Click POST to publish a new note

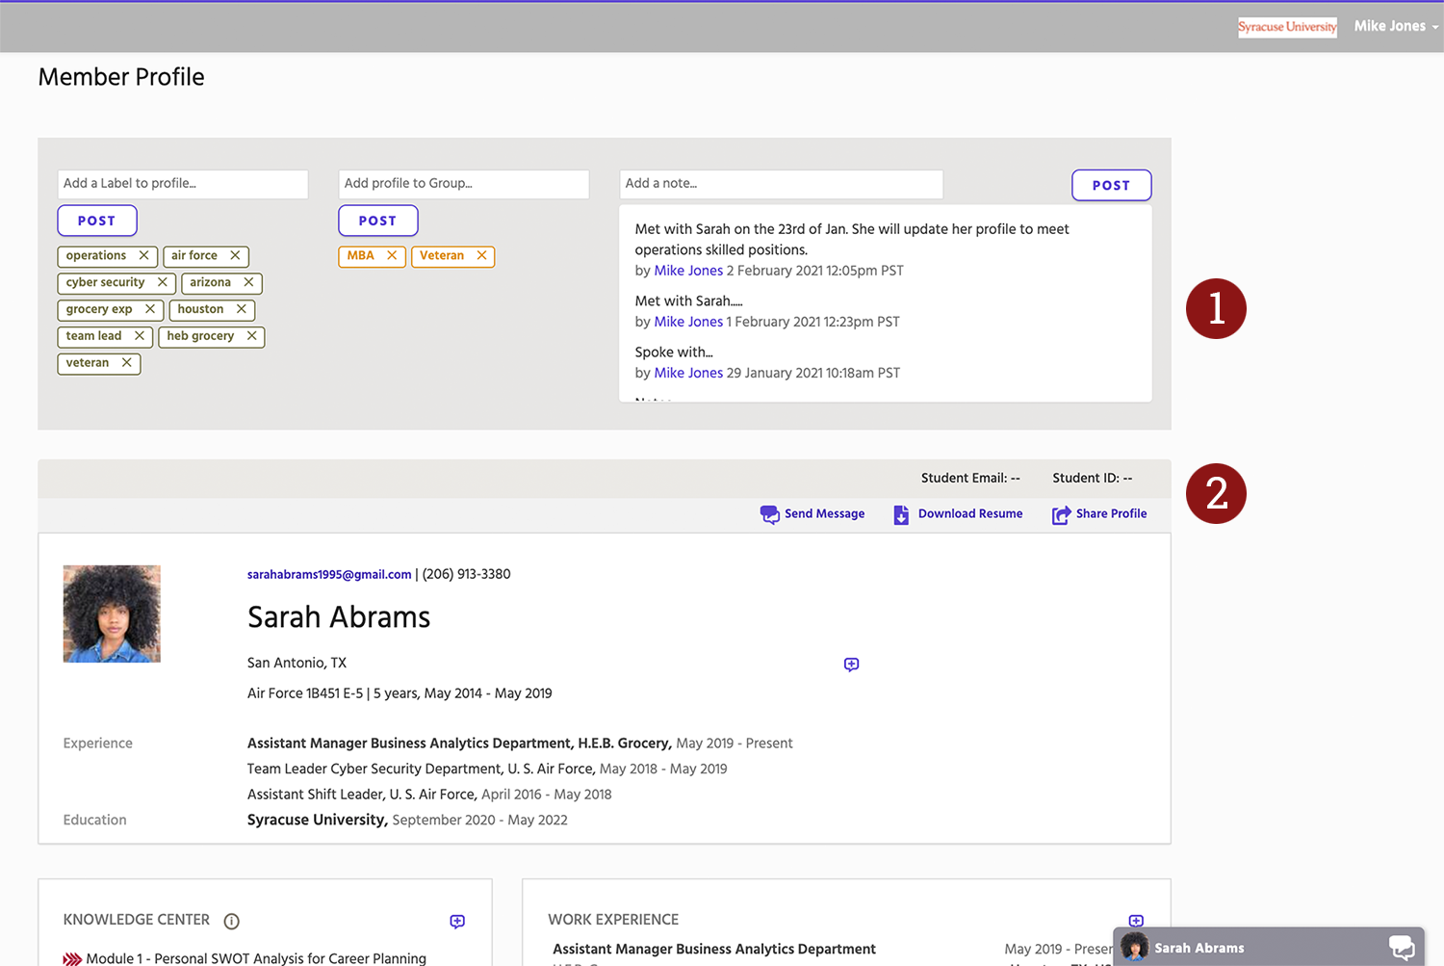pyautogui.click(x=1111, y=185)
